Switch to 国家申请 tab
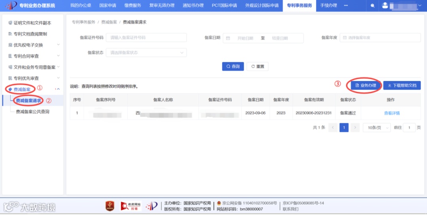This screenshot has width=427, height=215. [x=108, y=6]
